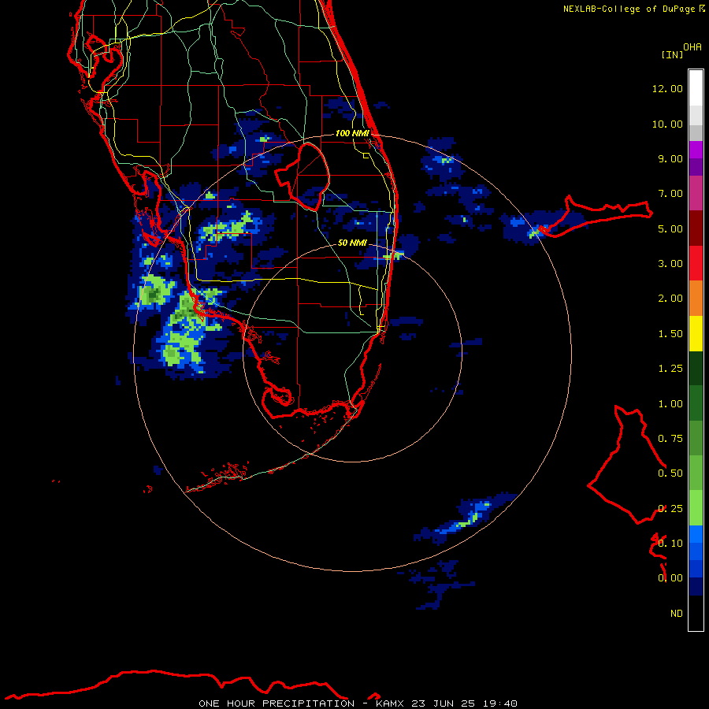709x709 pixels.
Task: Select the orange swatch in color scale
Action: click(696, 299)
